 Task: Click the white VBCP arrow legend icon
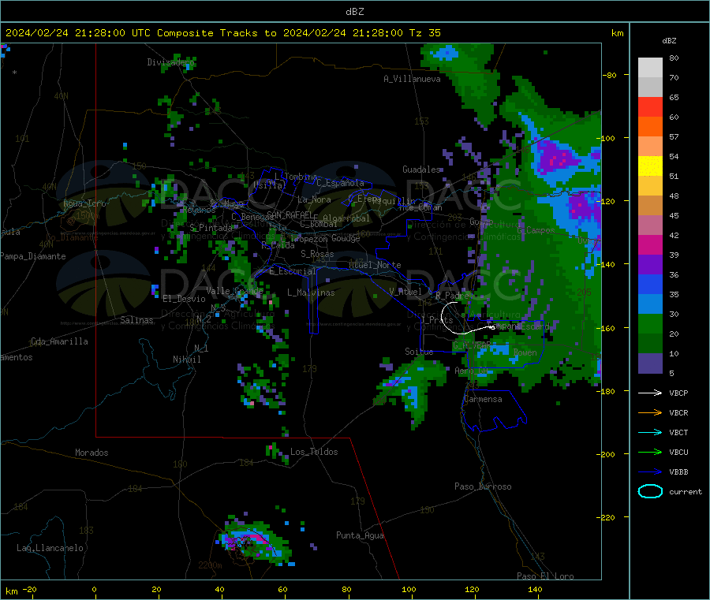point(650,393)
